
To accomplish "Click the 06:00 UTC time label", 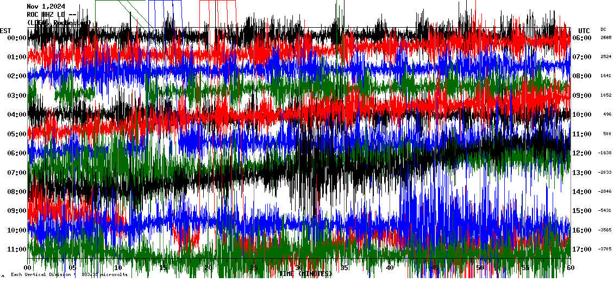I will pyautogui.click(x=582, y=38).
